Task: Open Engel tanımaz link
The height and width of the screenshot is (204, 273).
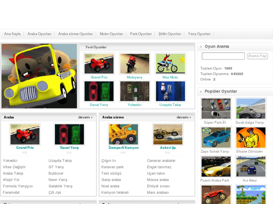Action: [x=159, y=167]
